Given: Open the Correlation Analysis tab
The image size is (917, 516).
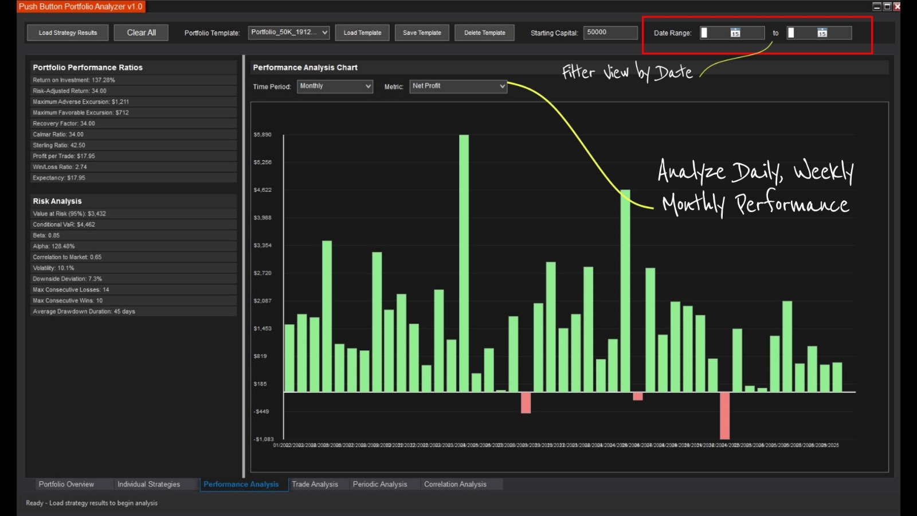Looking at the screenshot, I should (x=455, y=484).
